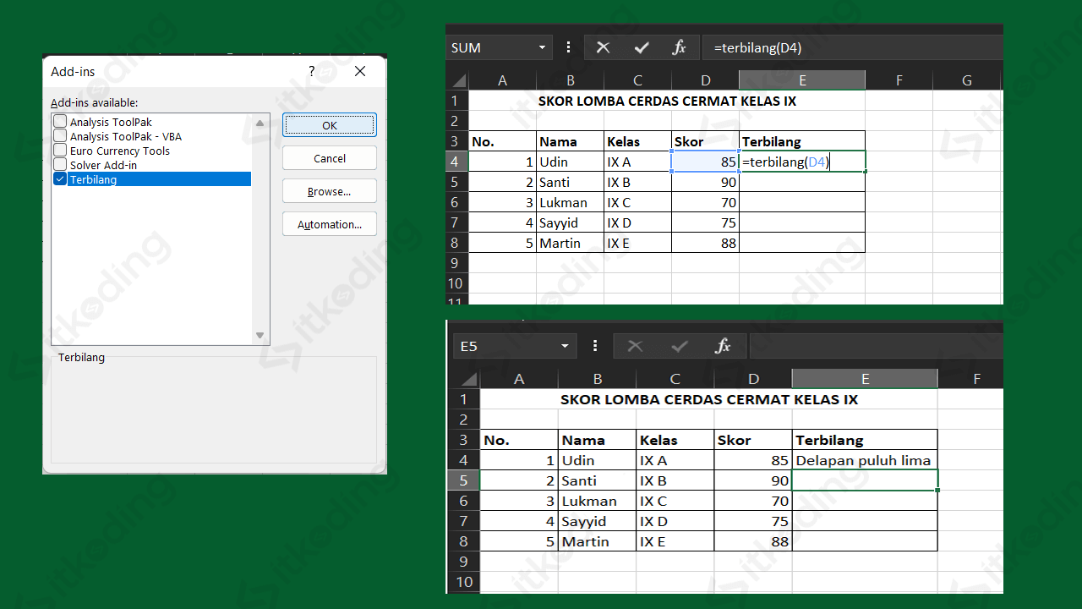Viewport: 1082px width, 609px height.
Task: Click 'IX D' class cell in top spreadsheet
Action: point(638,222)
